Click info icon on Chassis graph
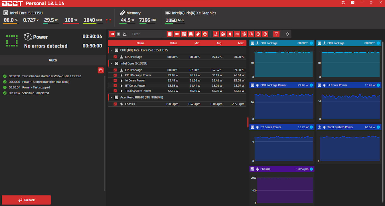 point(311,169)
